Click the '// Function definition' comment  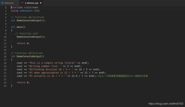27,53
